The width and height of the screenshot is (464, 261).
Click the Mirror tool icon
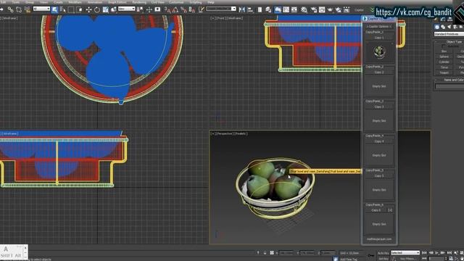click(x=241, y=9)
